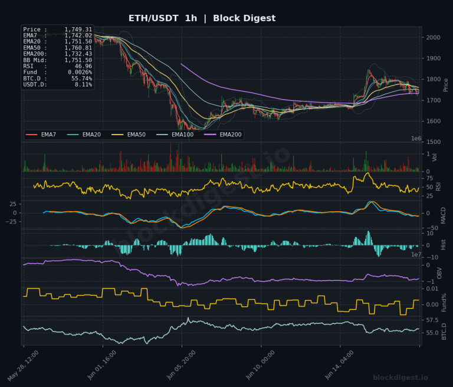
Task: Click the histogram 1e7 scale label
Action: (416, 255)
